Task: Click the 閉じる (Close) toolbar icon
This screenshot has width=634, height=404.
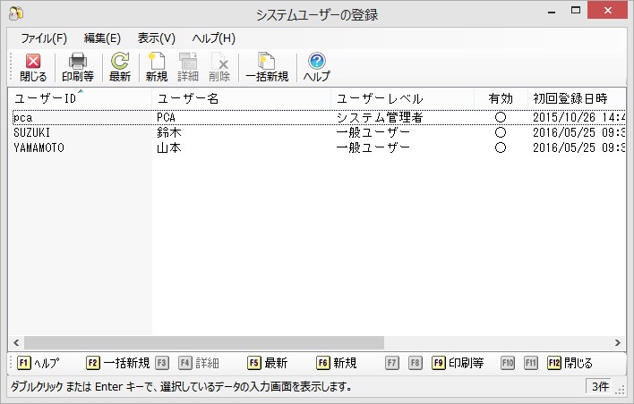Action: click(33, 67)
